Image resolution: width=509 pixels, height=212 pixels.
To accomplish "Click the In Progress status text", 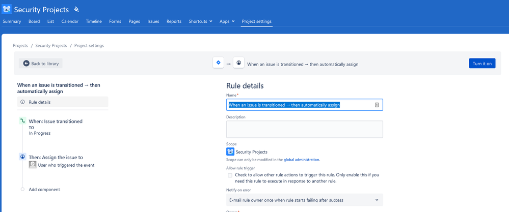I will [40, 133].
